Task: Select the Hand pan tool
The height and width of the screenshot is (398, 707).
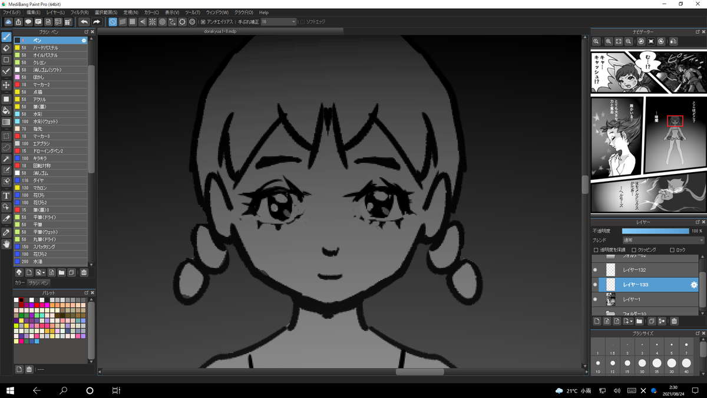Action: coord(6,244)
